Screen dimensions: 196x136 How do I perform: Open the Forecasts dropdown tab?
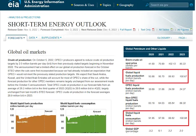(x=16, y=38)
